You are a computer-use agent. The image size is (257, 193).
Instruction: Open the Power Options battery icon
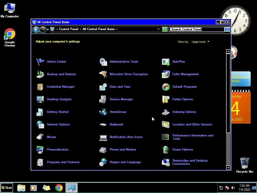point(166,150)
